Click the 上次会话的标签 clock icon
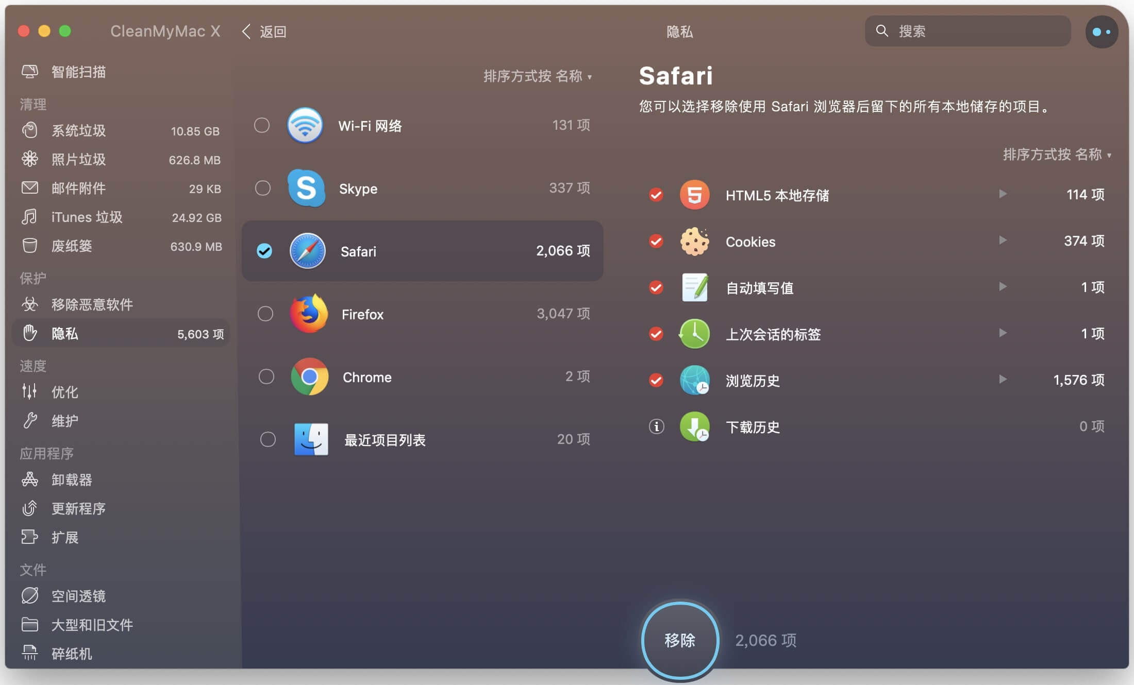Image resolution: width=1134 pixels, height=685 pixels. (695, 334)
